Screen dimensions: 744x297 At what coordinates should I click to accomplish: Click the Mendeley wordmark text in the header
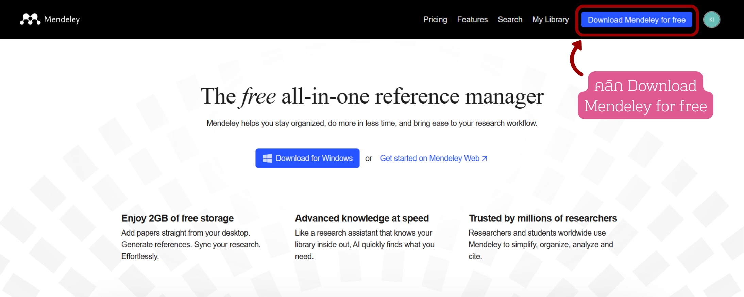62,19
